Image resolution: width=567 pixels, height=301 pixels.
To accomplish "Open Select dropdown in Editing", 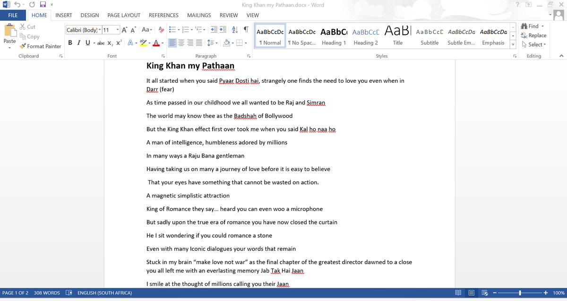I will click(x=533, y=44).
